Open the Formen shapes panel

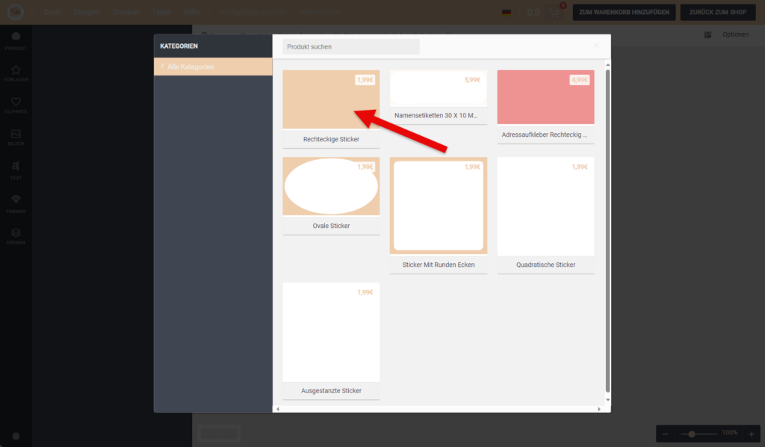16,202
